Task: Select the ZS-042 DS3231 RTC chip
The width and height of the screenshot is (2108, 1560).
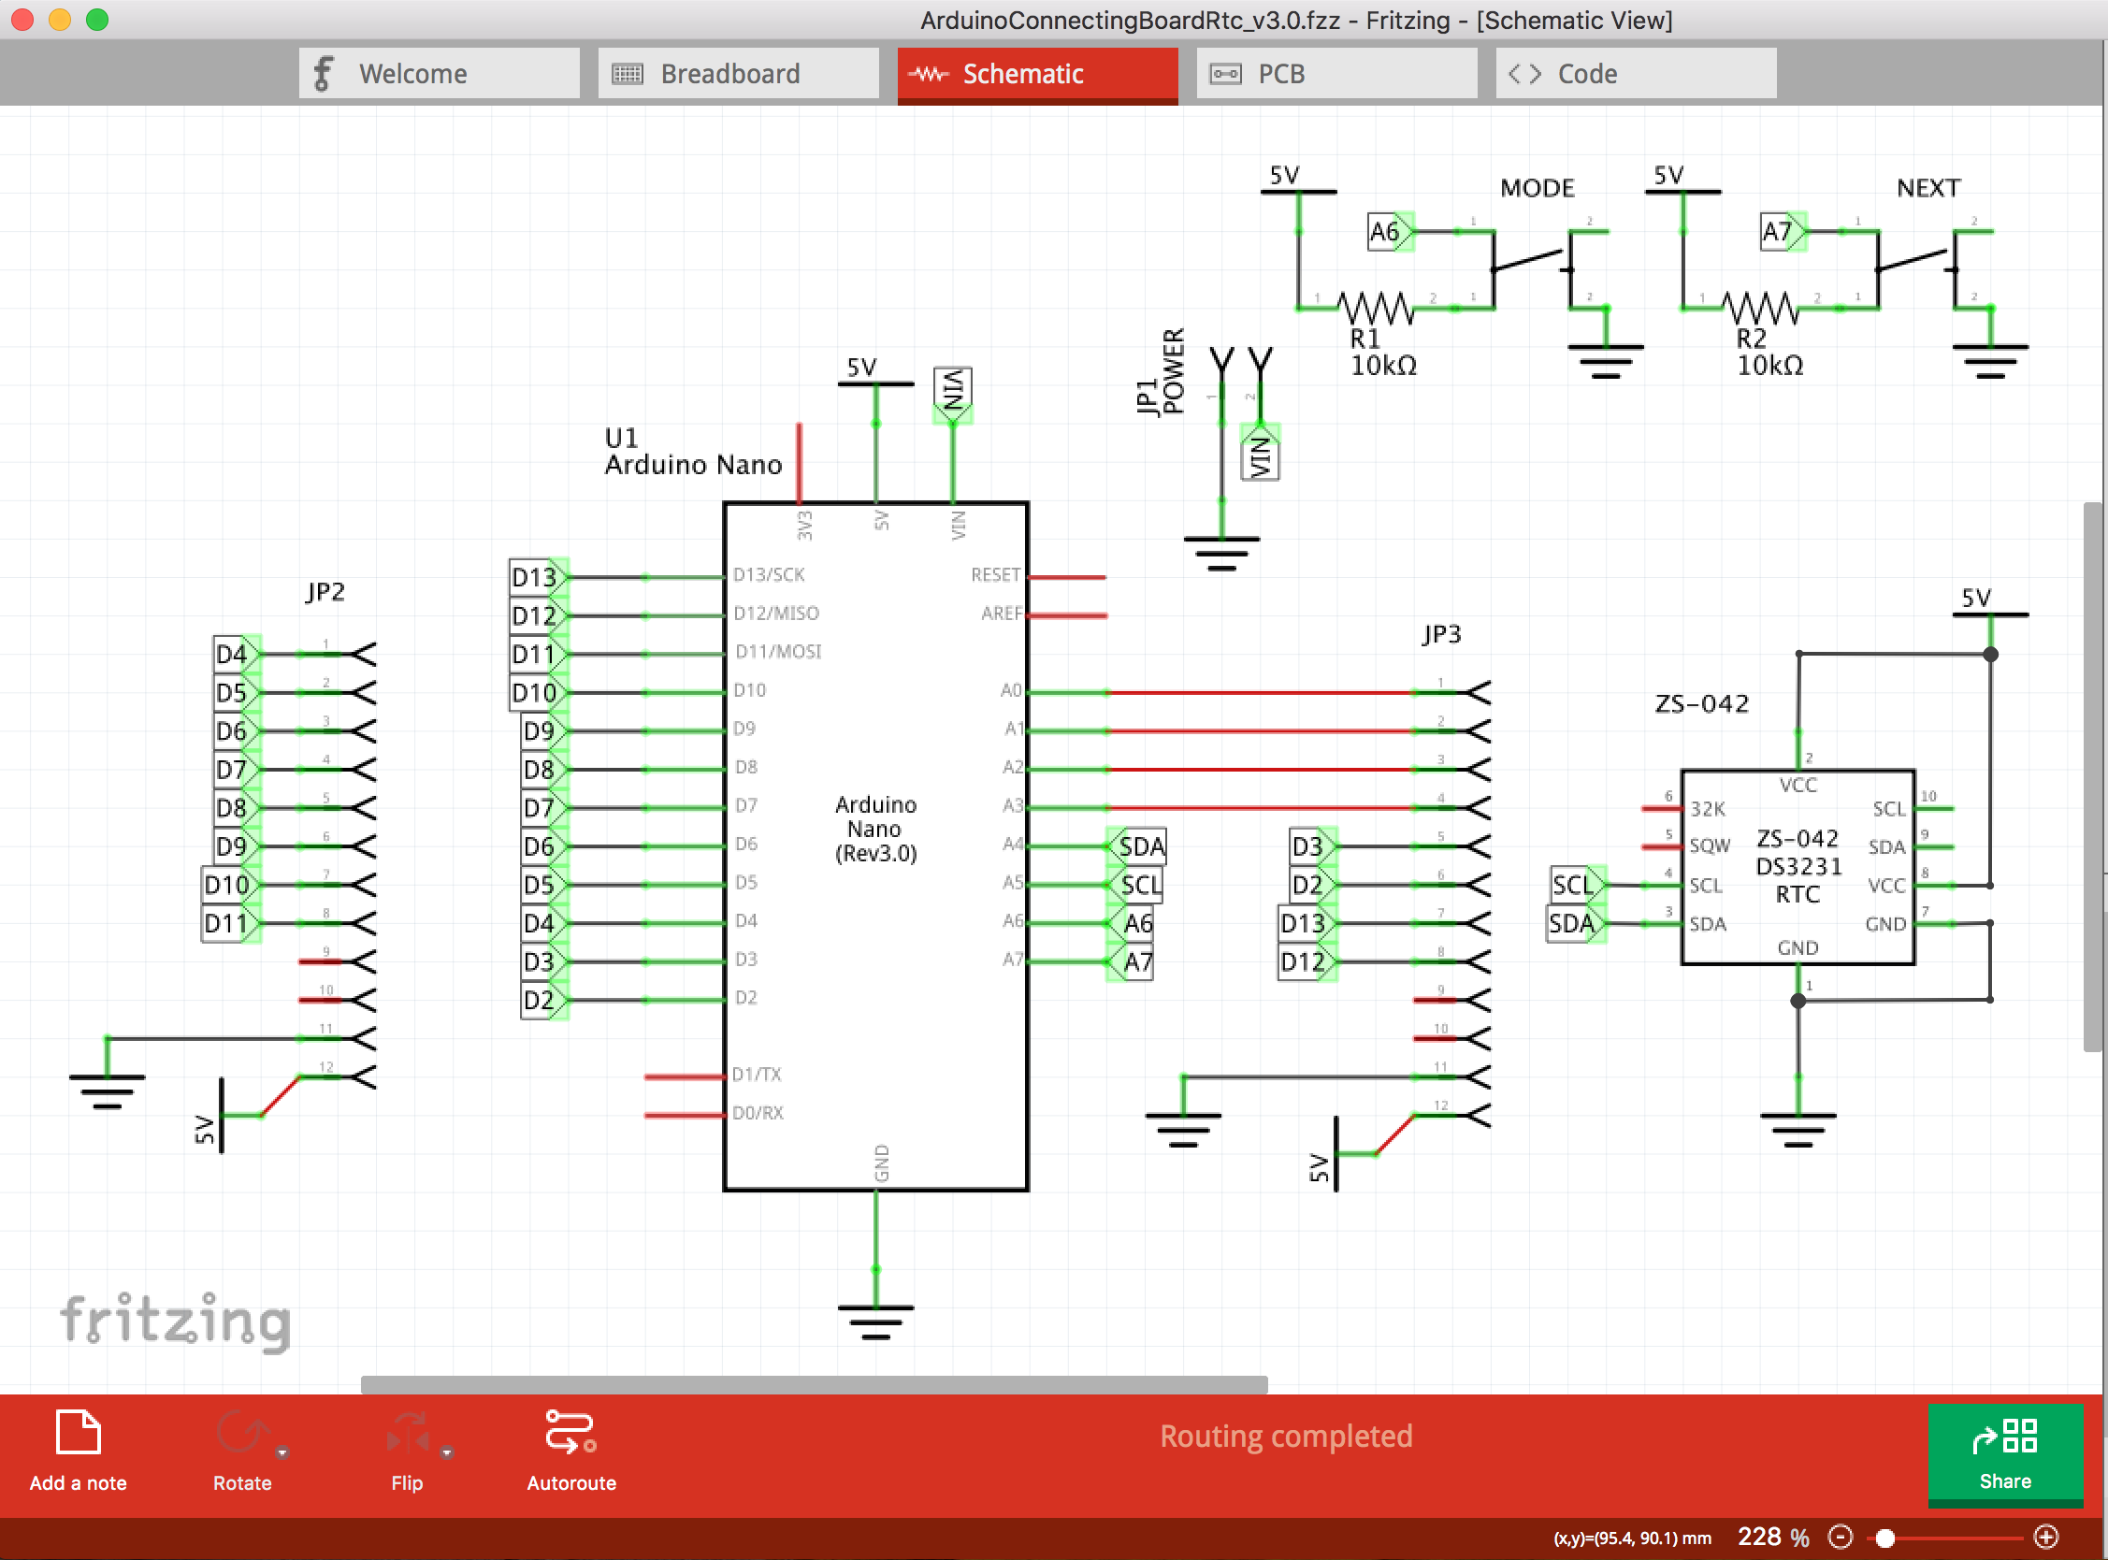Action: (x=1798, y=867)
